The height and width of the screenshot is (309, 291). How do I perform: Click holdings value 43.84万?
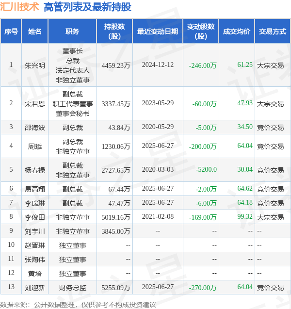tap(119, 128)
